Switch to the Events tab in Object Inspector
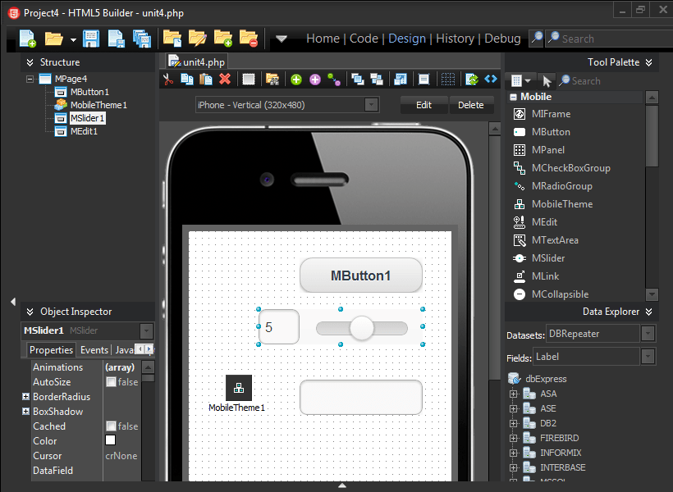673x492 pixels. tap(94, 350)
